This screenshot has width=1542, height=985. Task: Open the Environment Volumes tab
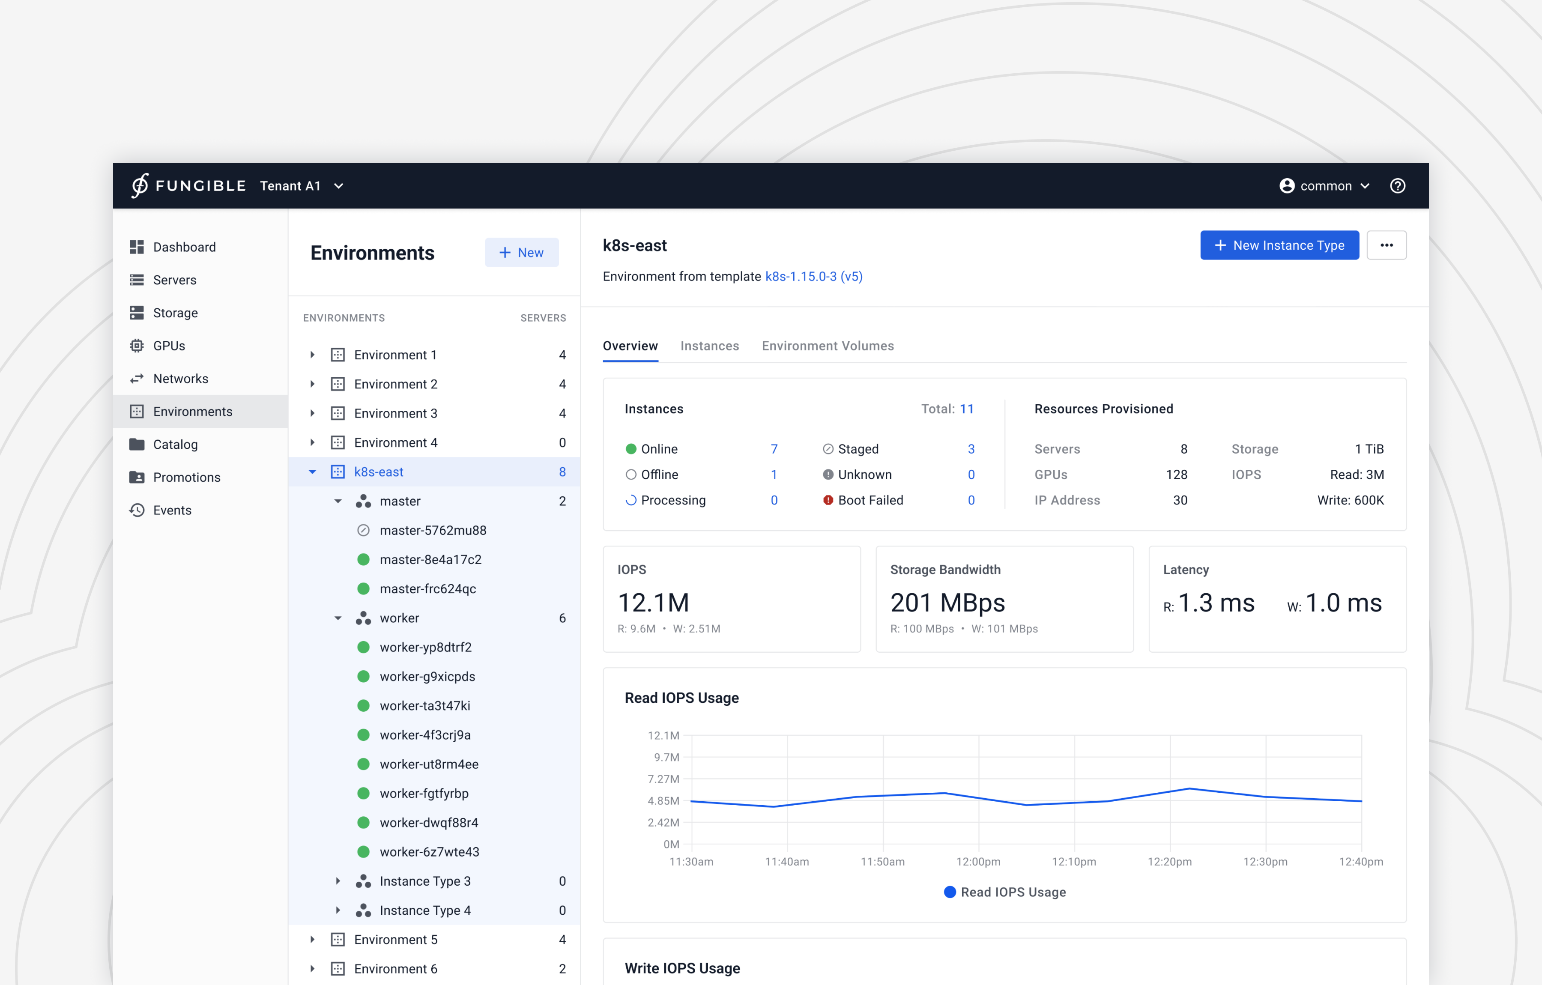coord(828,346)
